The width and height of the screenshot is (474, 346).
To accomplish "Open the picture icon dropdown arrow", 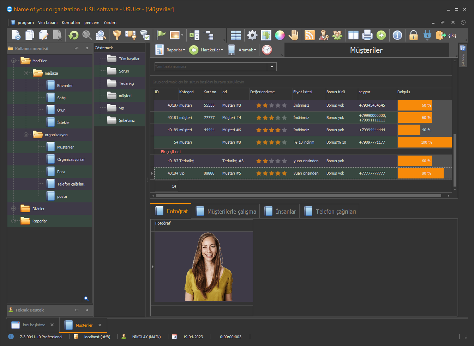I will (x=182, y=35).
